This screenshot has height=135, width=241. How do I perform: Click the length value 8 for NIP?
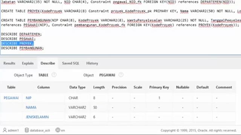94,98
